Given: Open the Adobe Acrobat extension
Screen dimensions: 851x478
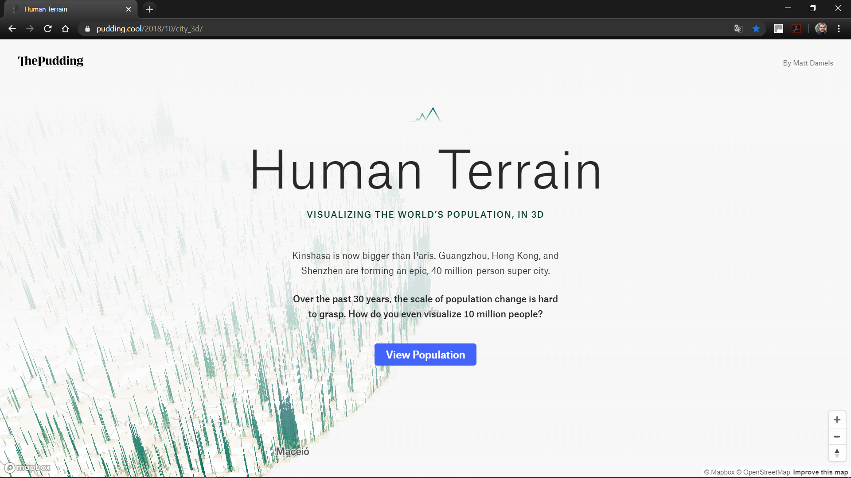Looking at the screenshot, I should pos(796,28).
